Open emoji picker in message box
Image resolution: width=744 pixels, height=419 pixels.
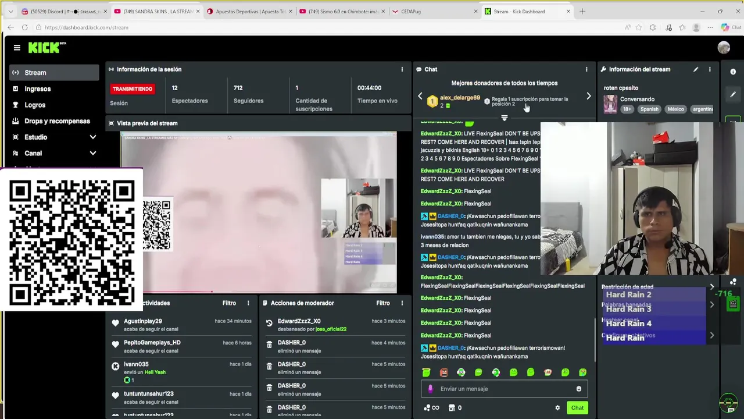[578, 389]
